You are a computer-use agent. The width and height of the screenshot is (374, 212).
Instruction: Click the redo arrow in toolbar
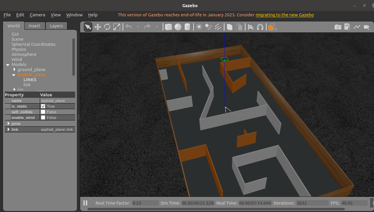click(x=147, y=27)
